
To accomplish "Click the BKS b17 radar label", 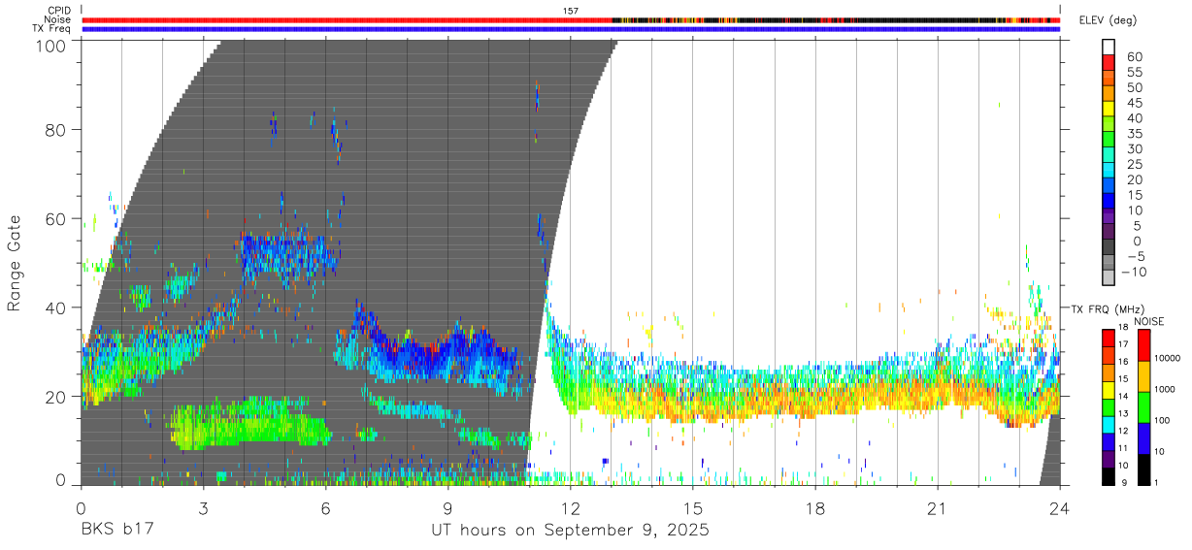I will [116, 531].
